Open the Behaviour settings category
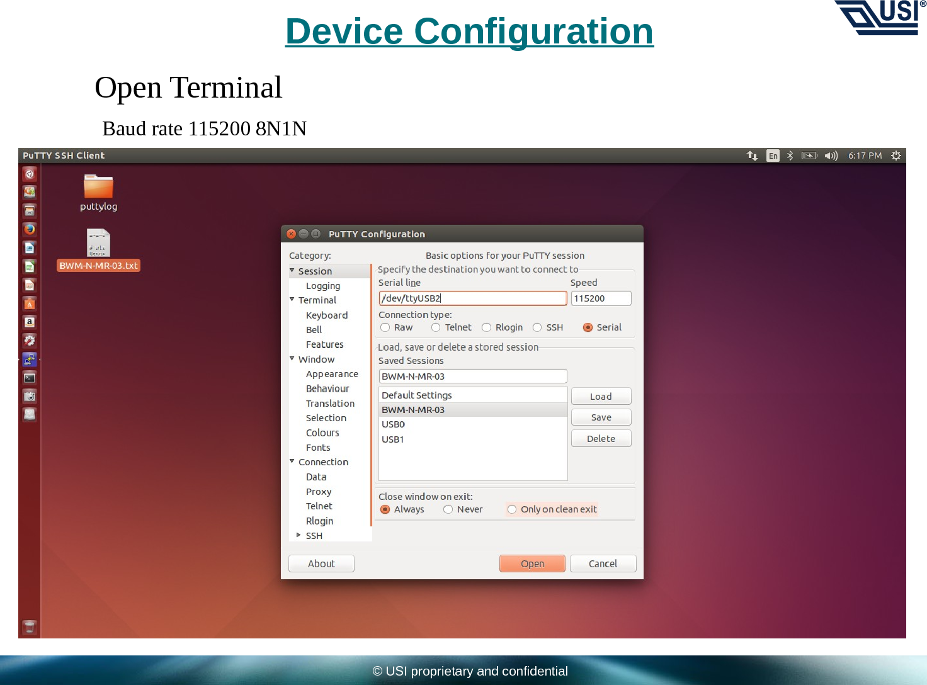Image resolution: width=927 pixels, height=685 pixels. (327, 389)
